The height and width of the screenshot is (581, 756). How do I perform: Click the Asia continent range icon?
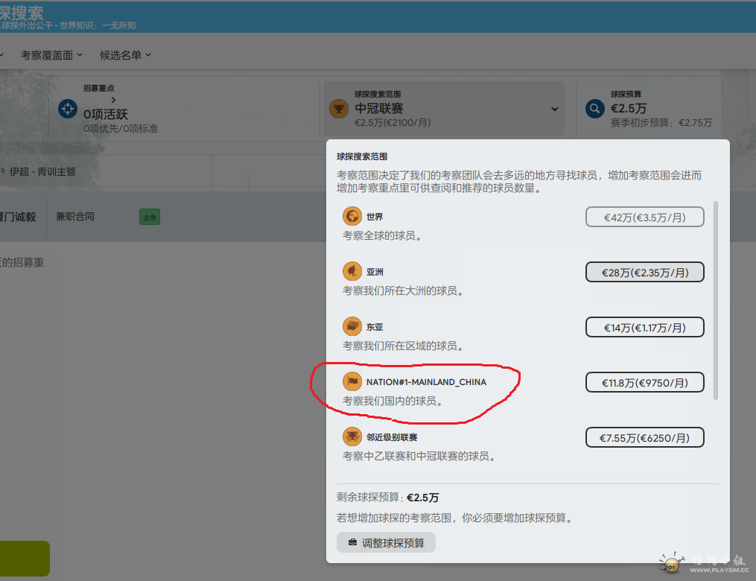352,271
